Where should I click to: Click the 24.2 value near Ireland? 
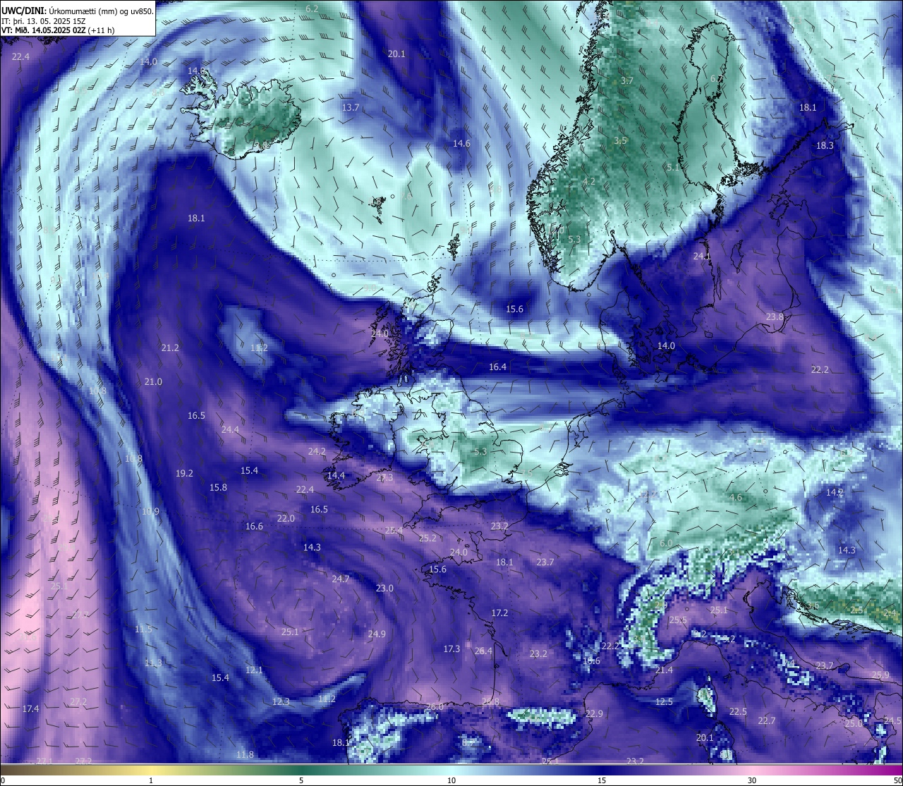(317, 451)
